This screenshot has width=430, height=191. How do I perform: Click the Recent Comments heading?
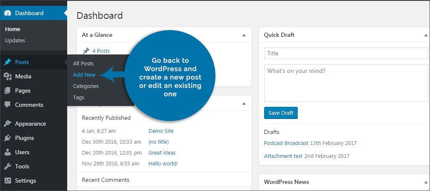pos(105,180)
